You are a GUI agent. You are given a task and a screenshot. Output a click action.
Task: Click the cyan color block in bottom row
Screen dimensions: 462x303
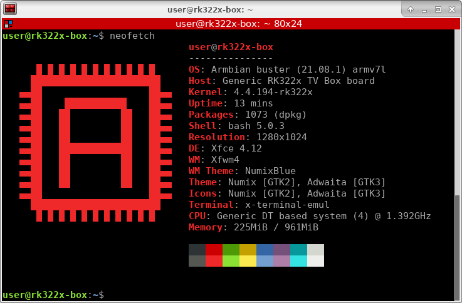click(298, 261)
